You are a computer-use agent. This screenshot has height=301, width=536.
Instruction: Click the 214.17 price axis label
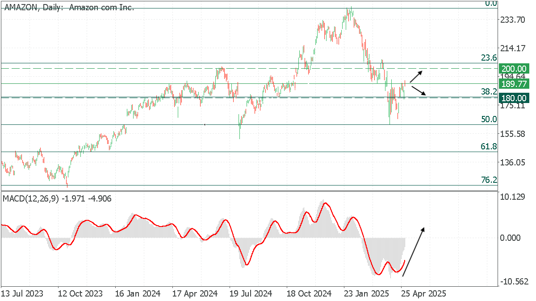pyautogui.click(x=514, y=48)
